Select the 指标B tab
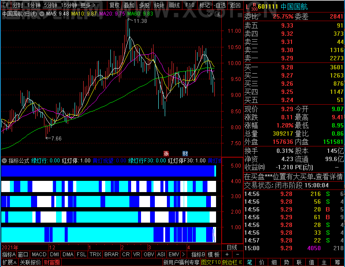The width and height of the screenshot is (345, 267). 198,255
